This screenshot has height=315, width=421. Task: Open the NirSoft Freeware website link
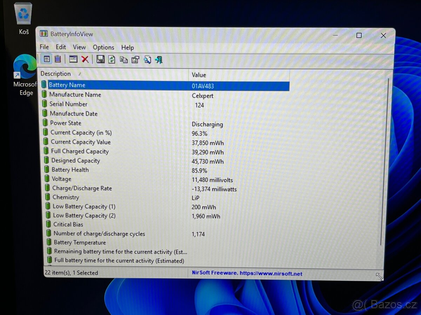(247, 273)
